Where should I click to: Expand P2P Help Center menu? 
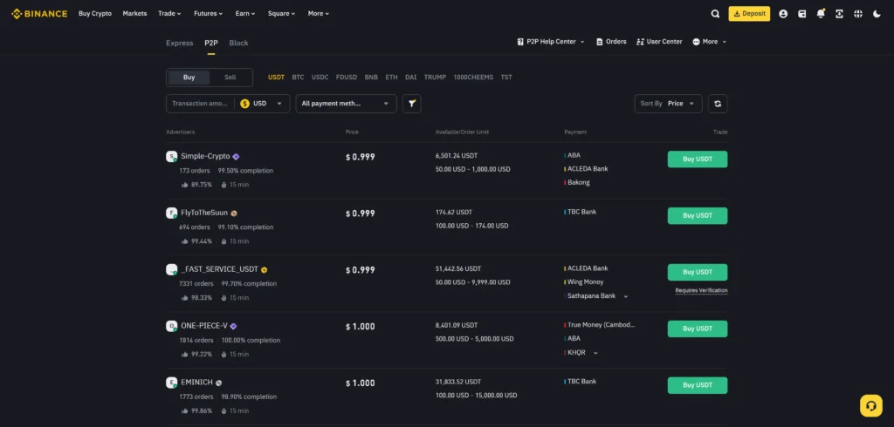coord(551,42)
